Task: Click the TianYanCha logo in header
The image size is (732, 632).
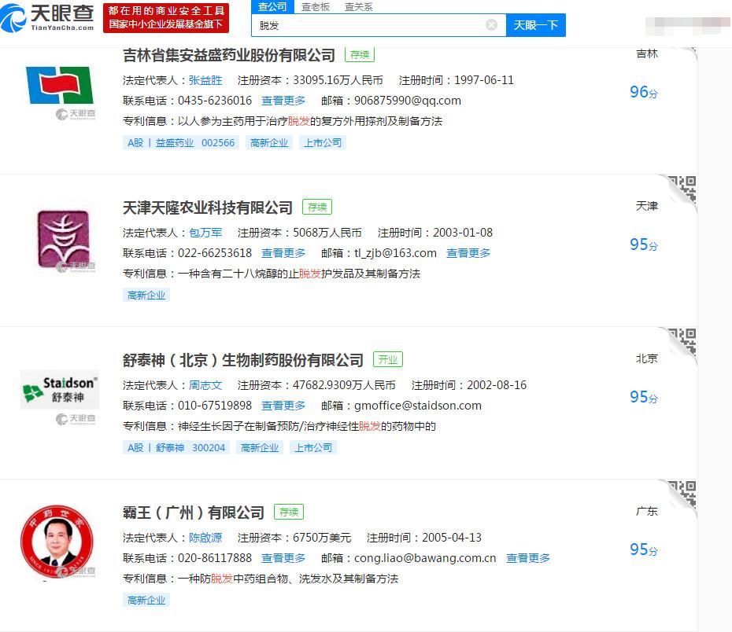Action: point(49,17)
